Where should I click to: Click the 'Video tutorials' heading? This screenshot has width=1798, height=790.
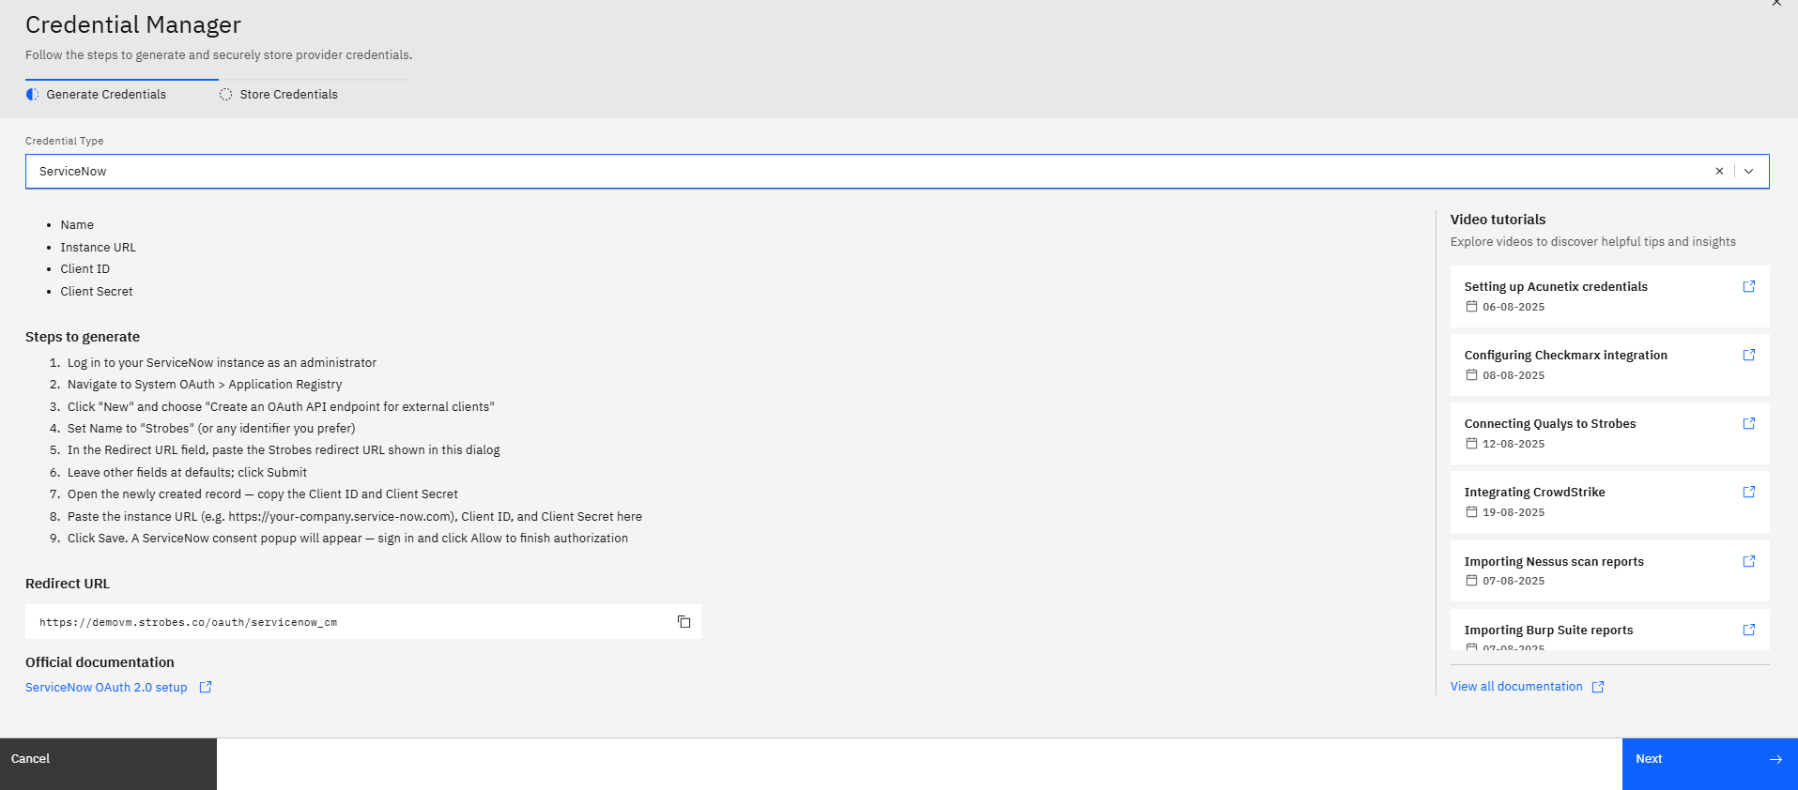pos(1498,220)
